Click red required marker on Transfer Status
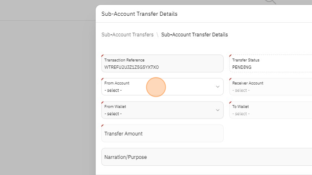Image resolution: width=312 pixels, height=175 pixels. 231,56
